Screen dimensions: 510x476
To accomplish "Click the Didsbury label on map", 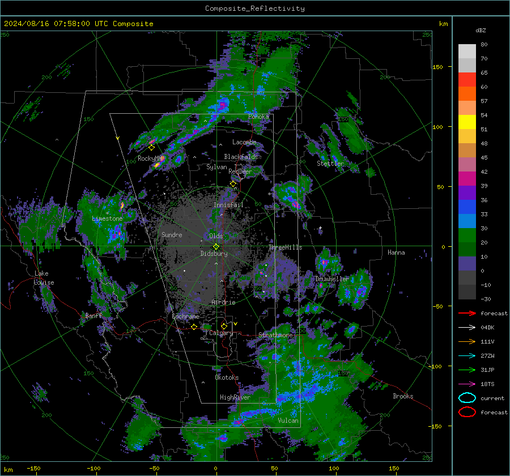I will pyautogui.click(x=214, y=254).
